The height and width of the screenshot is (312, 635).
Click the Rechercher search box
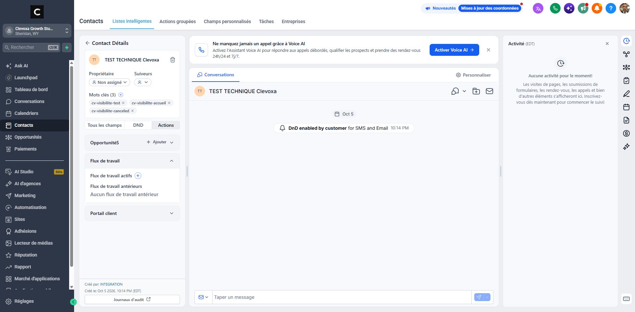pos(31,48)
